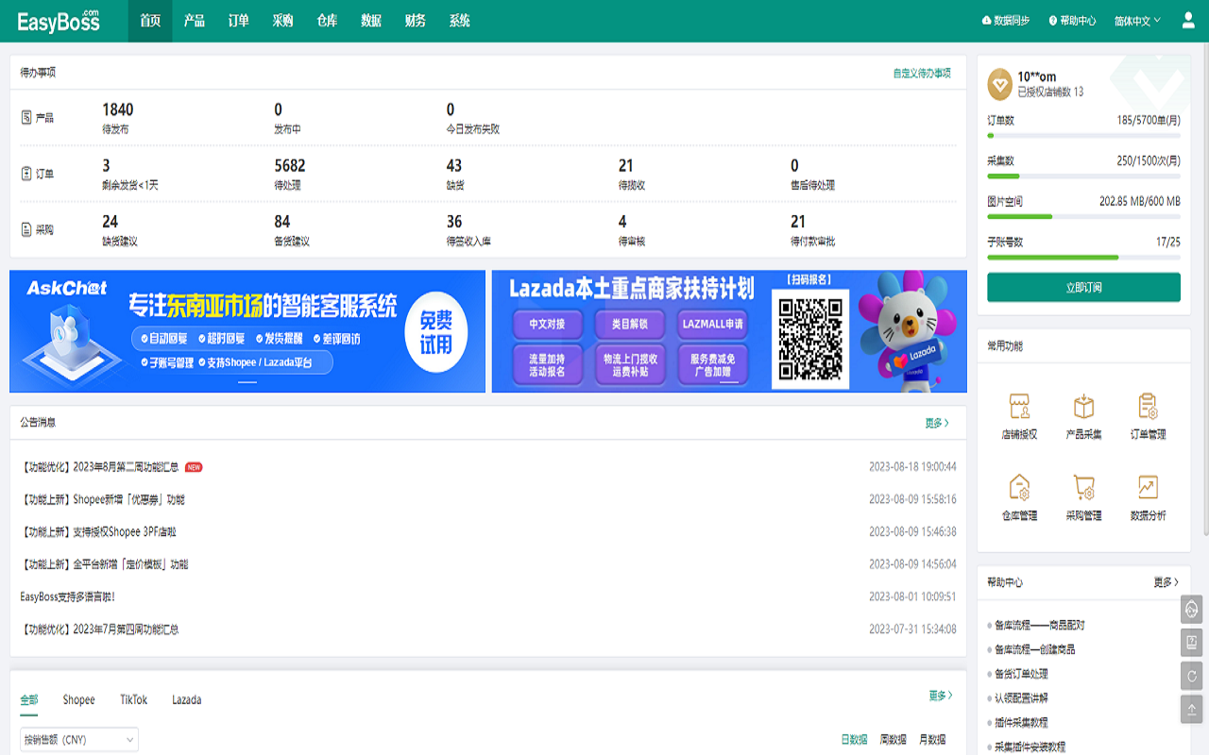Click the VIP diamond account badge
Viewport: 1209px width, 755px height.
click(999, 84)
